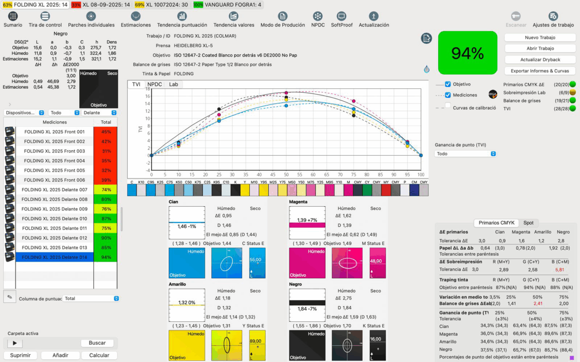Open the Sumario view icon
Screen dimensions: 580x362
13,17
